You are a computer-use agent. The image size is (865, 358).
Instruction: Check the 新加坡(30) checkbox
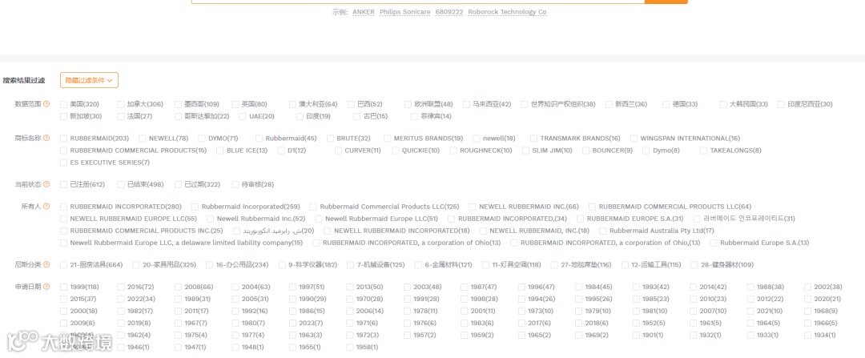tap(64, 116)
